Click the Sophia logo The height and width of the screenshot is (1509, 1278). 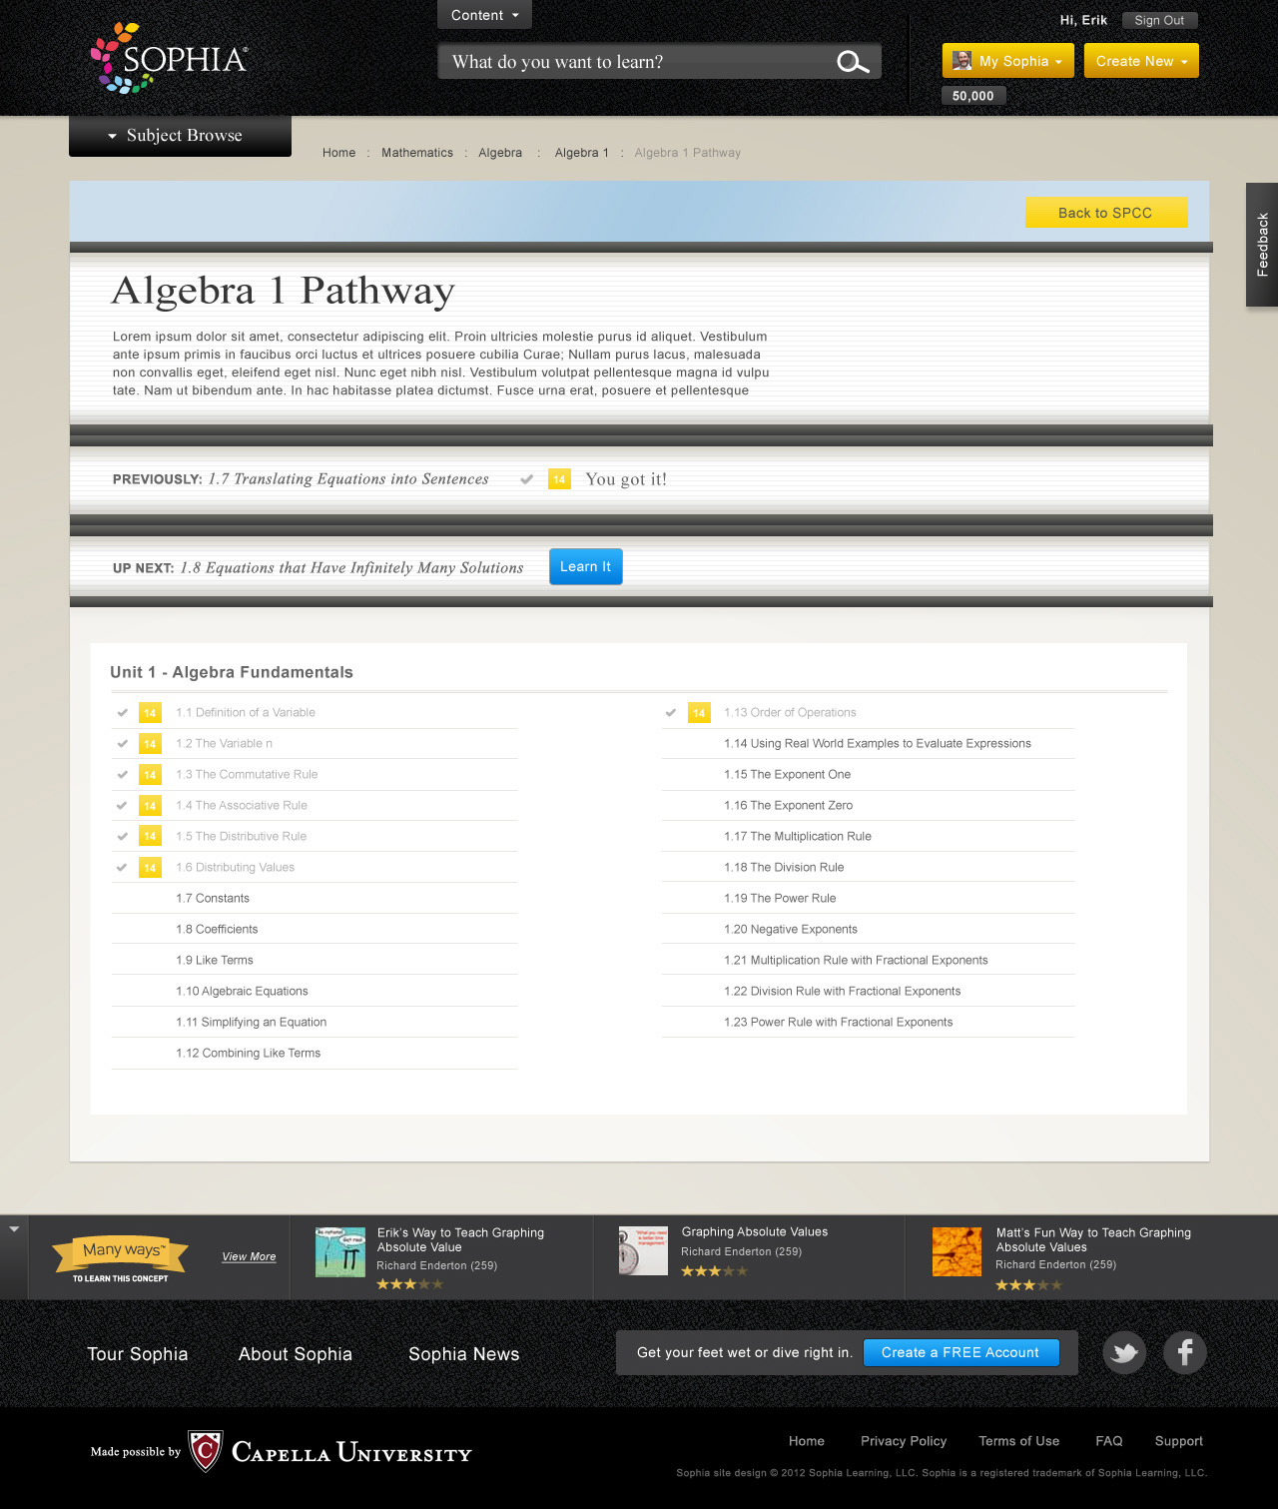pos(169,58)
